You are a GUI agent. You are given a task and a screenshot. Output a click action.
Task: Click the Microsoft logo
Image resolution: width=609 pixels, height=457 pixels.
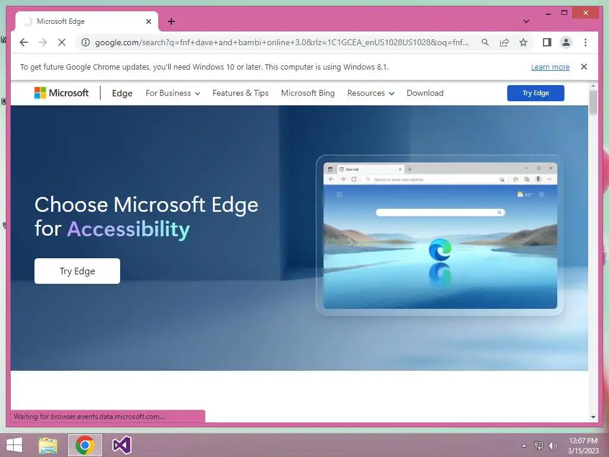(61, 93)
